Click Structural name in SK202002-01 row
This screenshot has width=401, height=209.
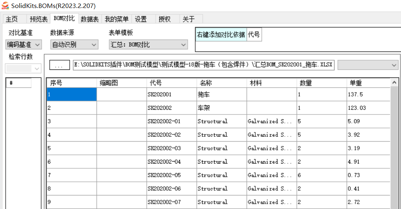coord(221,121)
